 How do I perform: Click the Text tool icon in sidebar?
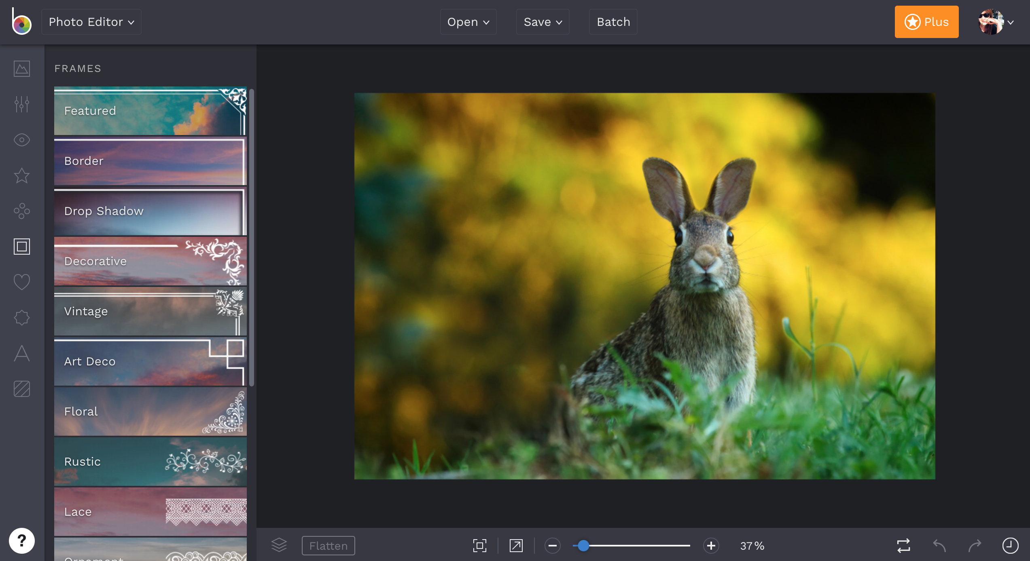point(21,353)
